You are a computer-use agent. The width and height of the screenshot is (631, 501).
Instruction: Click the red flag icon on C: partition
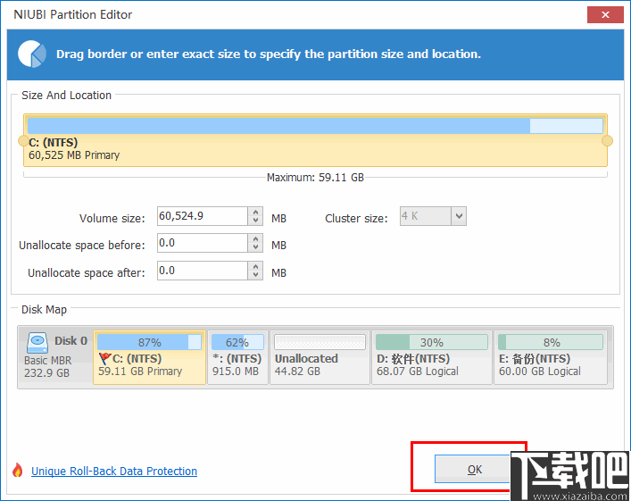(x=104, y=358)
